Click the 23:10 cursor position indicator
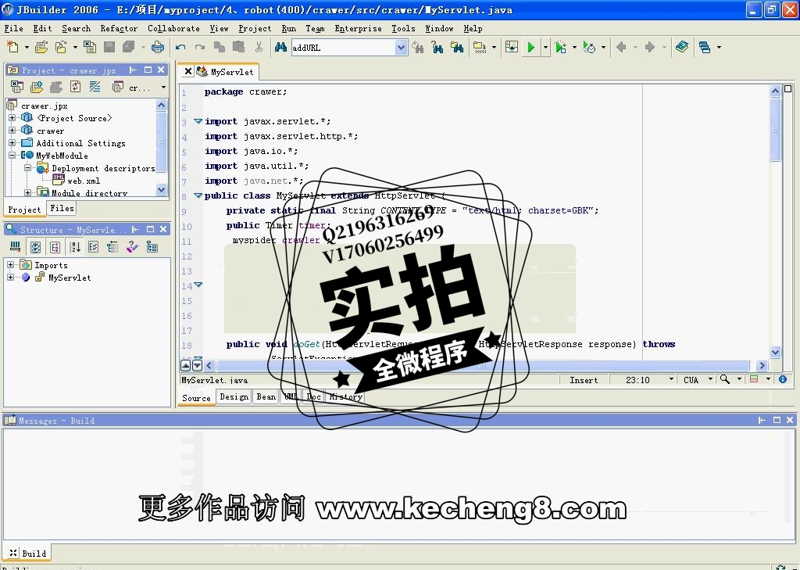The image size is (800, 570). (637, 380)
